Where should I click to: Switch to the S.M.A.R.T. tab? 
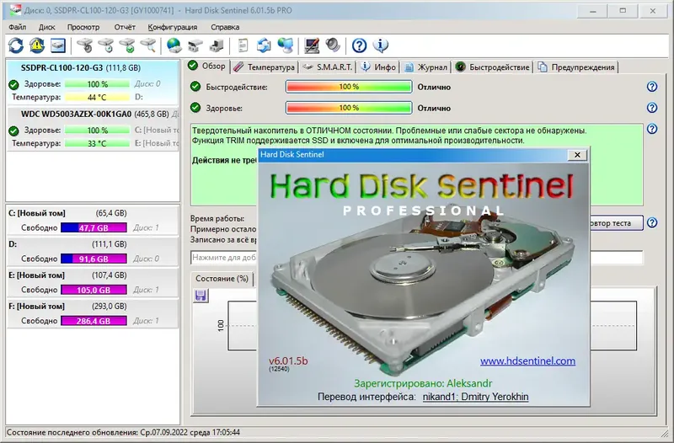pyautogui.click(x=328, y=67)
